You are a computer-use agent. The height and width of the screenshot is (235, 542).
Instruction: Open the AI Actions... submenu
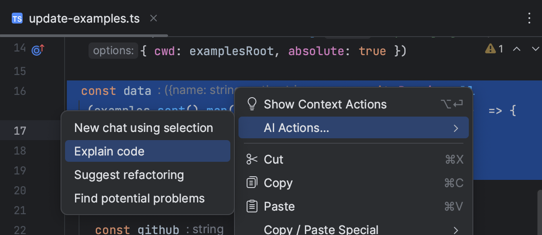[354, 128]
